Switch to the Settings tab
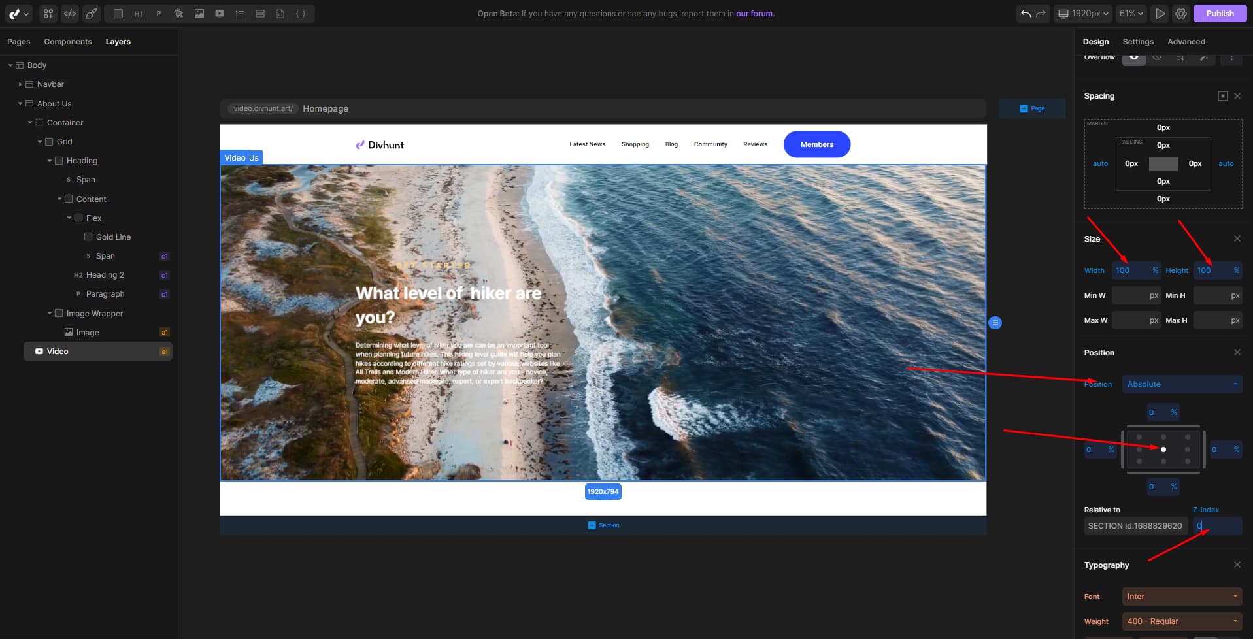This screenshot has height=639, width=1253. click(1138, 41)
